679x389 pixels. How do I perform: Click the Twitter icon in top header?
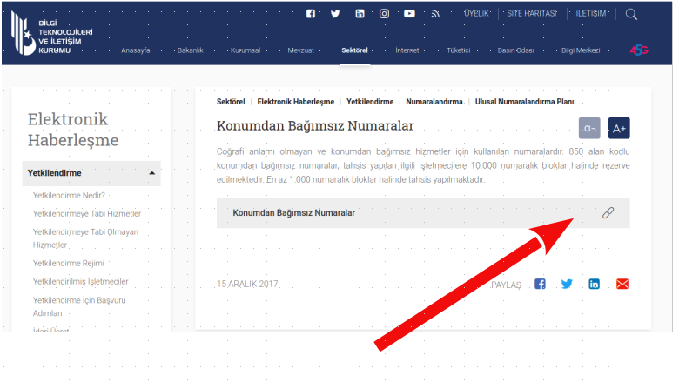[x=335, y=14]
